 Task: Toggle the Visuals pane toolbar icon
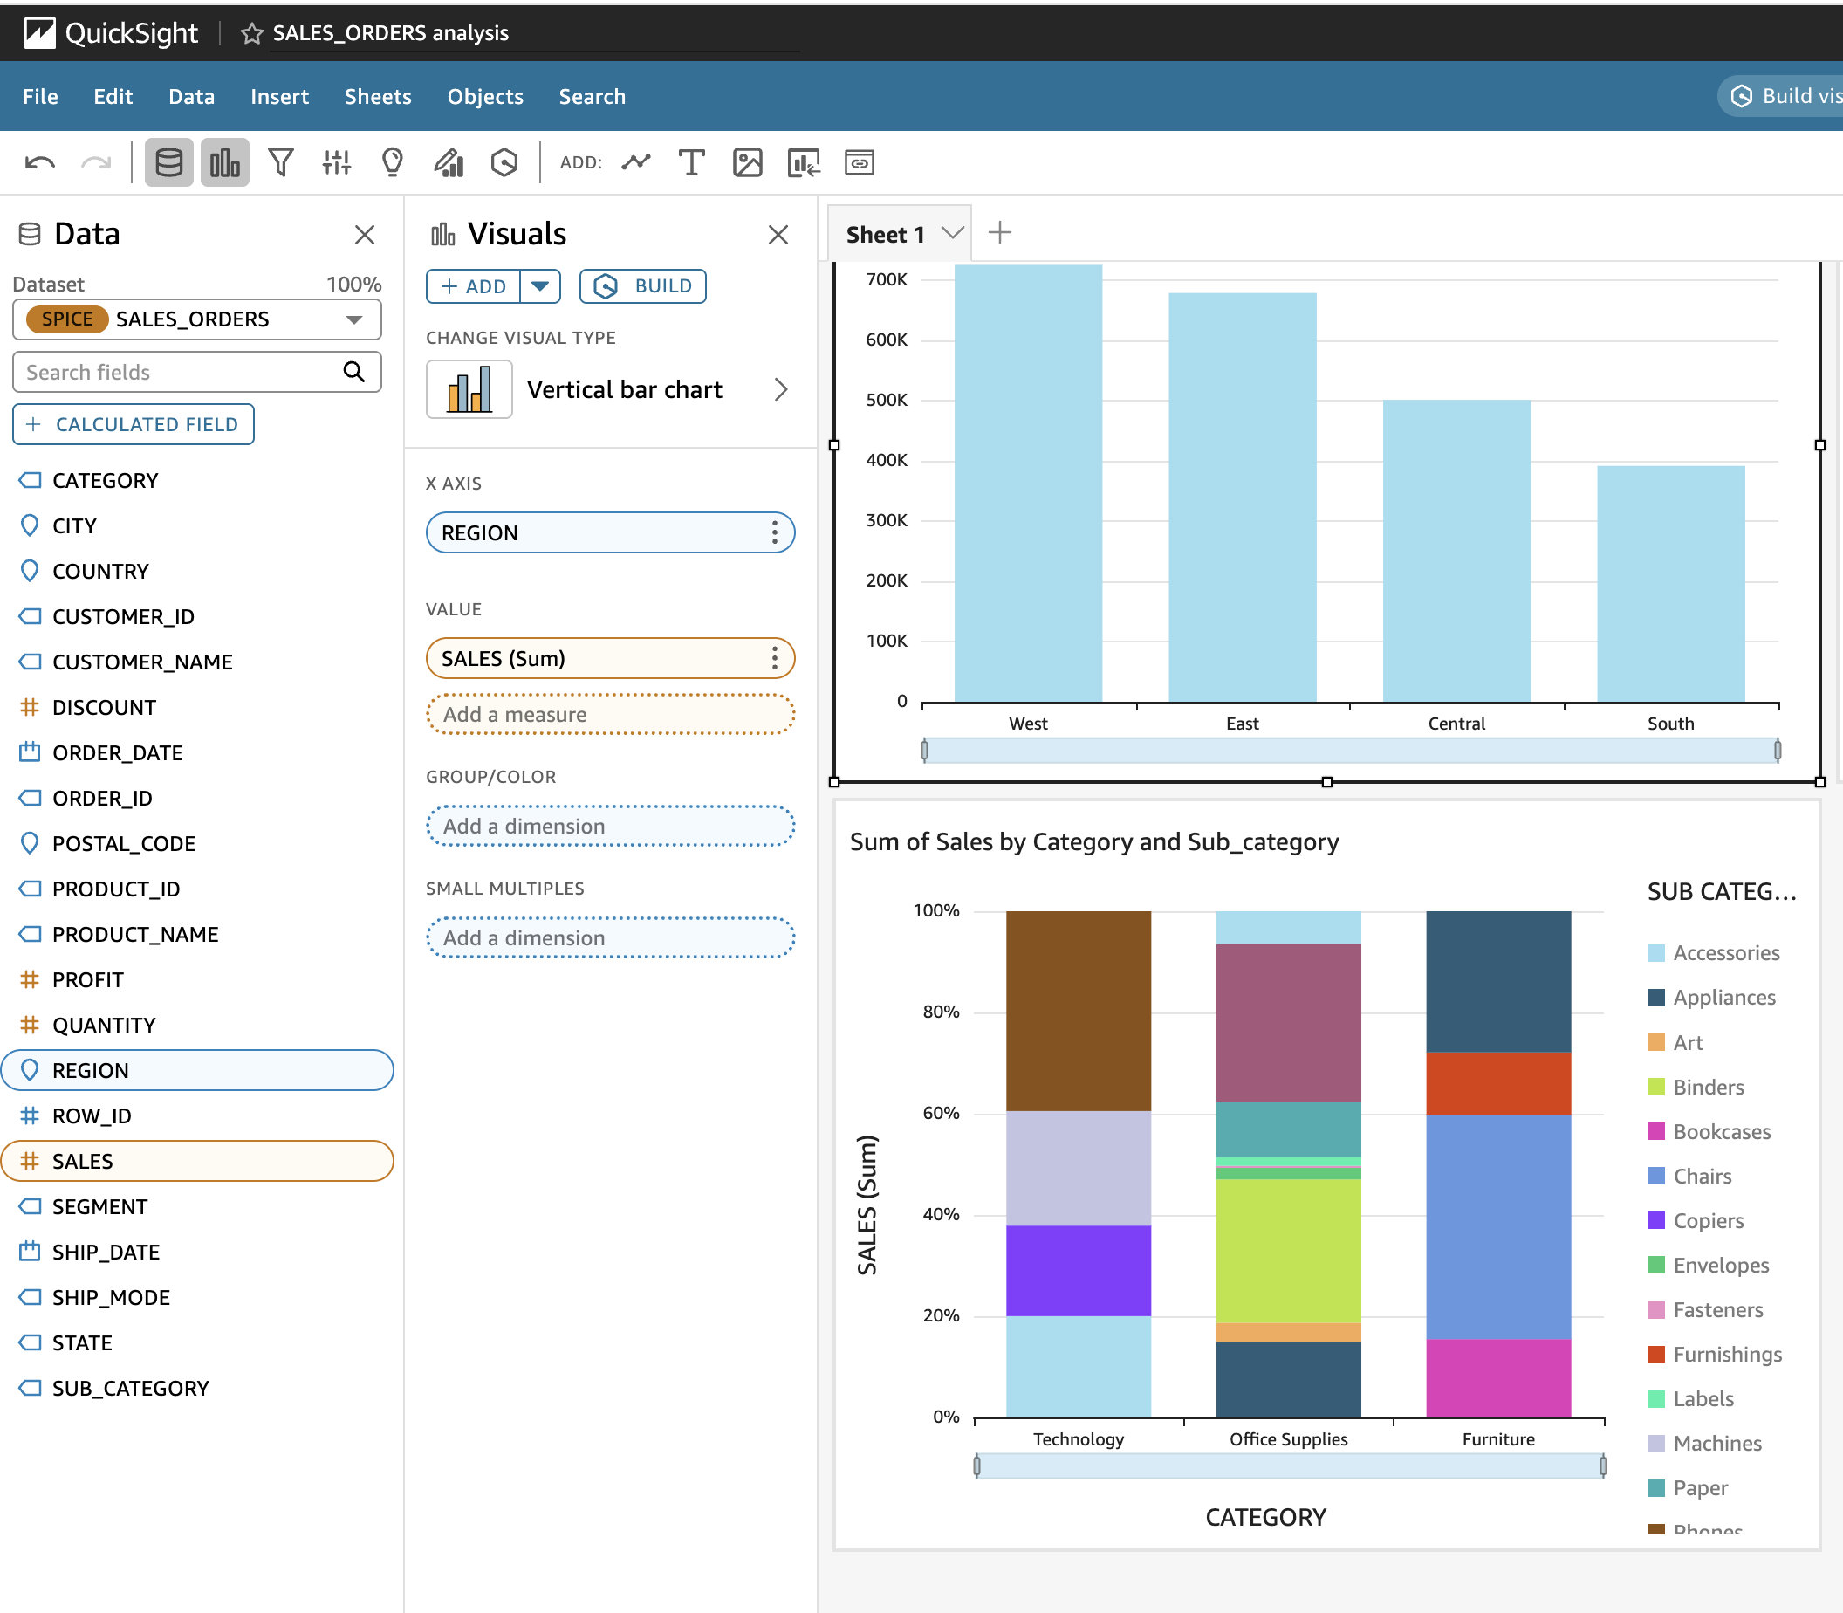tap(224, 163)
